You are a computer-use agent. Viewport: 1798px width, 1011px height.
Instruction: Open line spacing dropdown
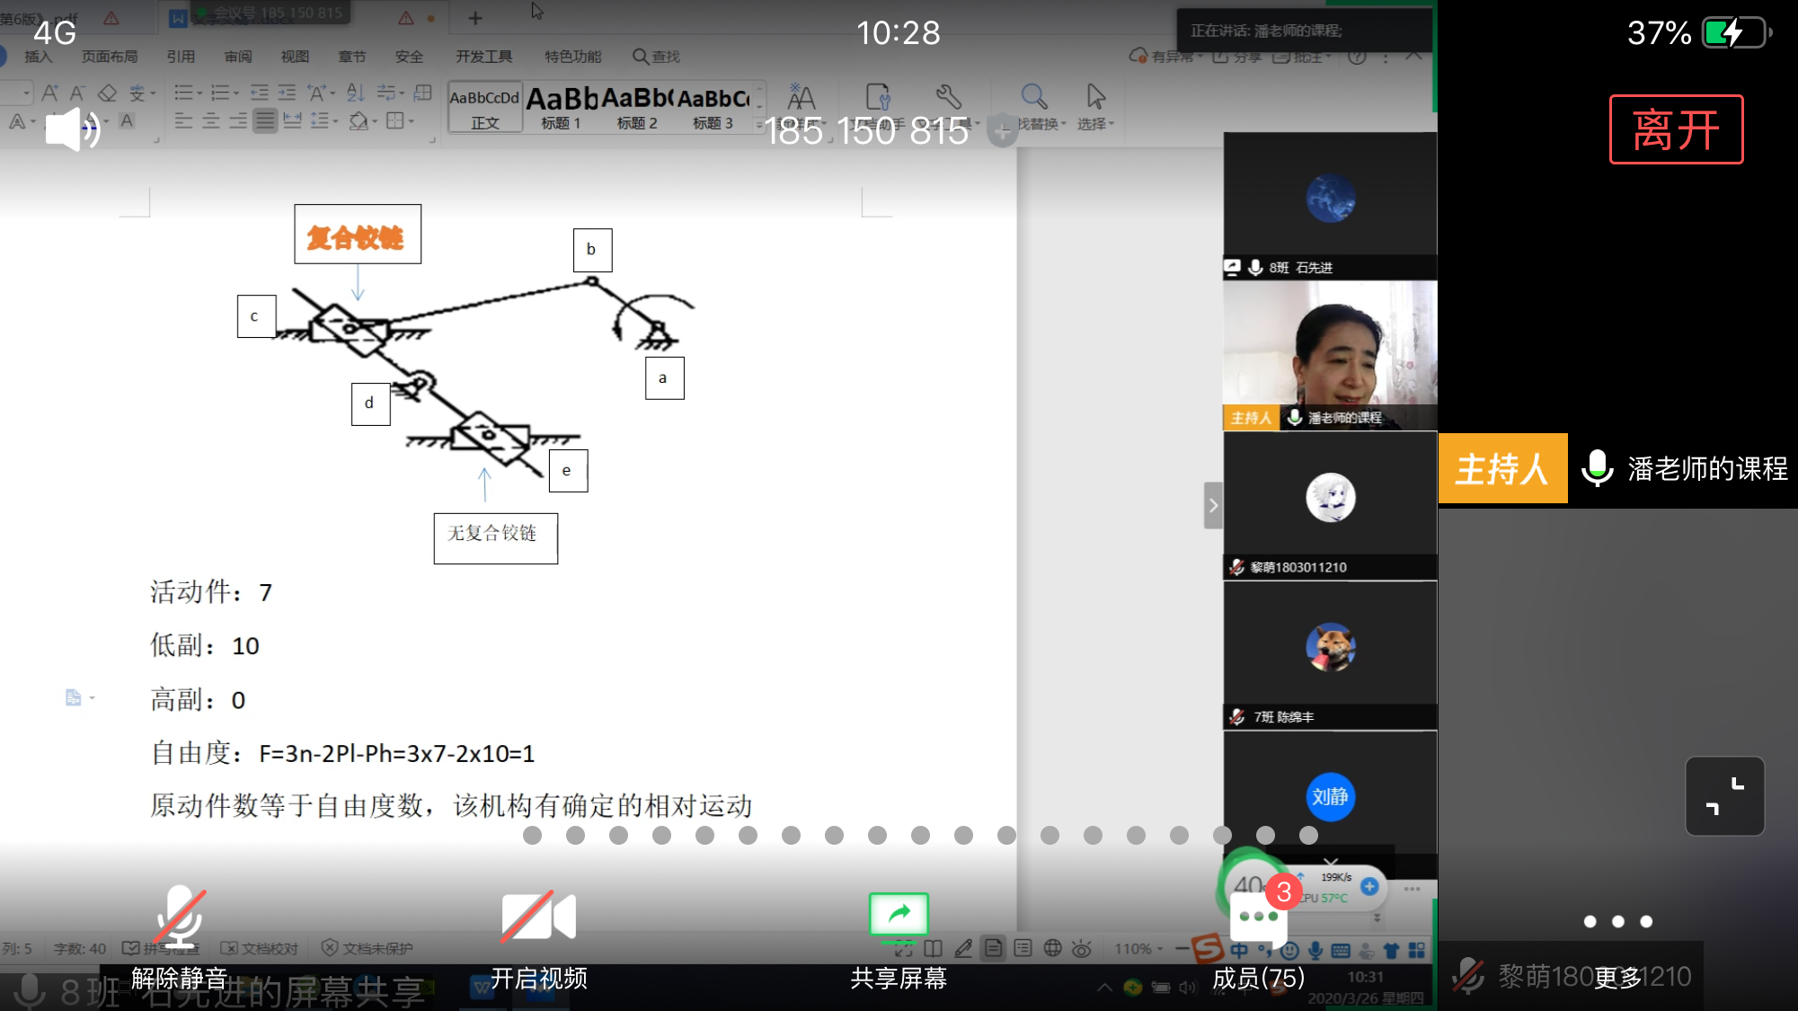point(323,120)
